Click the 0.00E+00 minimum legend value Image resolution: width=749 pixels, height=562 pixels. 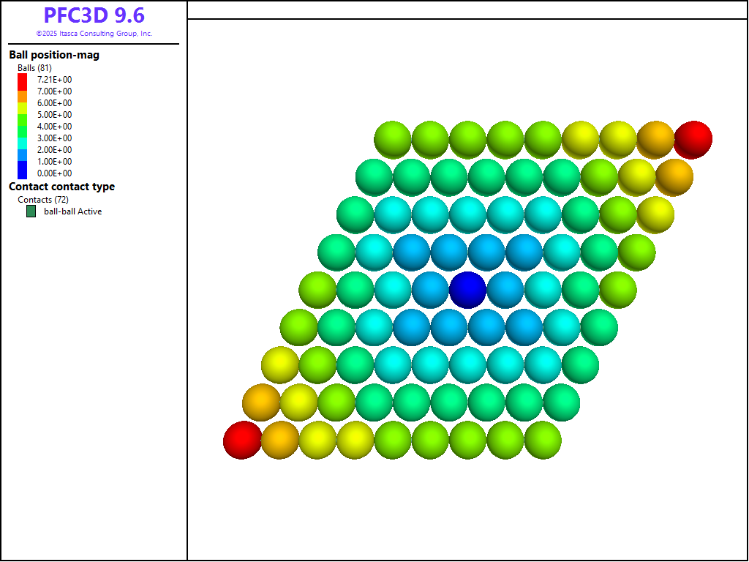[55, 173]
